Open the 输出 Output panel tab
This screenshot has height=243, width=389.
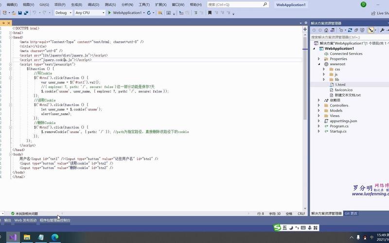click(7, 220)
